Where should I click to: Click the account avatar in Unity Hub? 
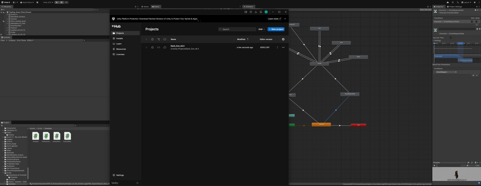(266, 12)
